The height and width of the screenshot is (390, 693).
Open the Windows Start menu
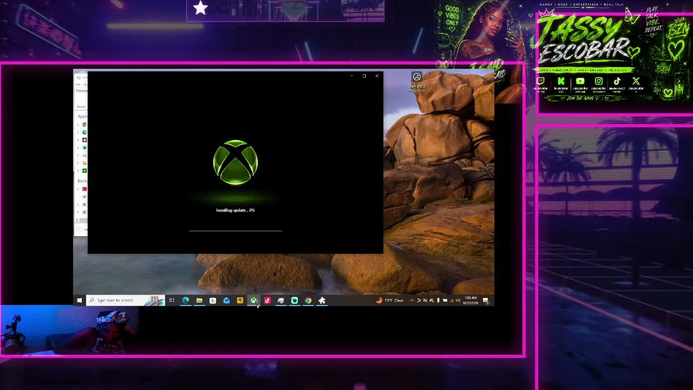(x=80, y=301)
